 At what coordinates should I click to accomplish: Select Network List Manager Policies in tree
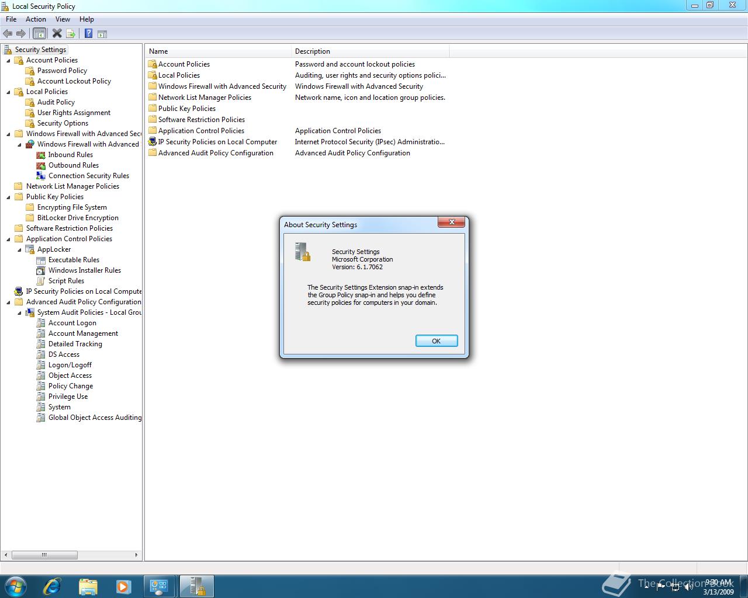click(72, 186)
